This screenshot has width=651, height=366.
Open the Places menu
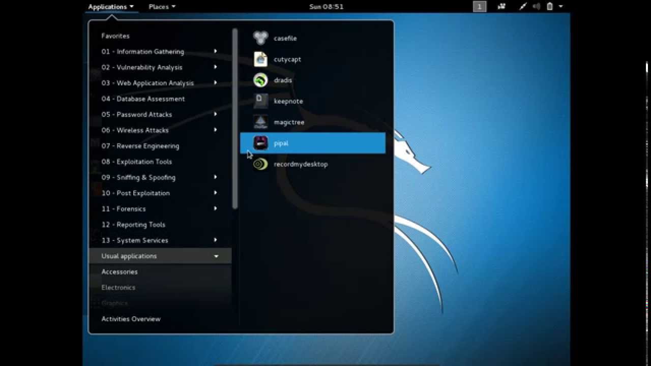[x=162, y=7]
